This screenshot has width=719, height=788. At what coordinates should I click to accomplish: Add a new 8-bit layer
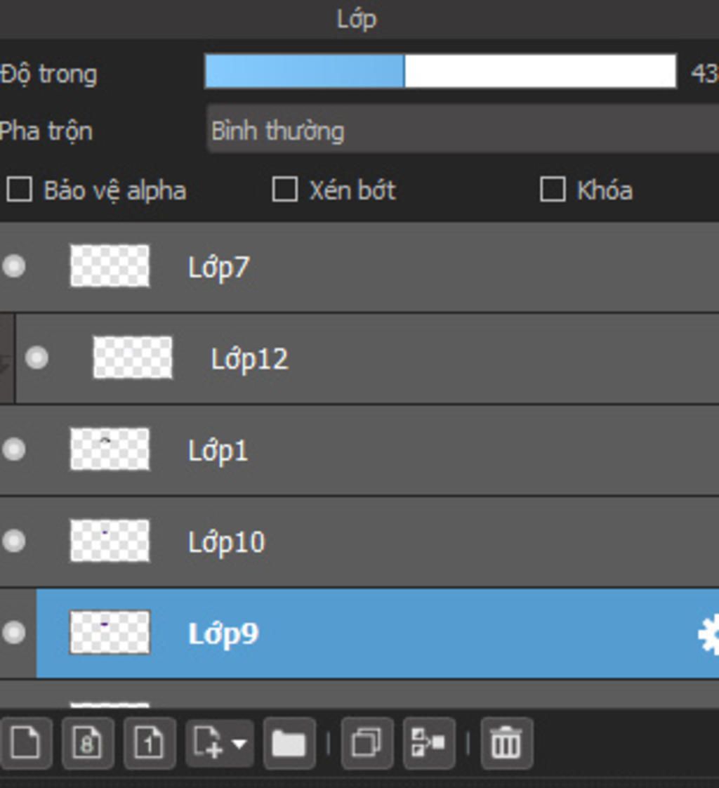tap(88, 743)
